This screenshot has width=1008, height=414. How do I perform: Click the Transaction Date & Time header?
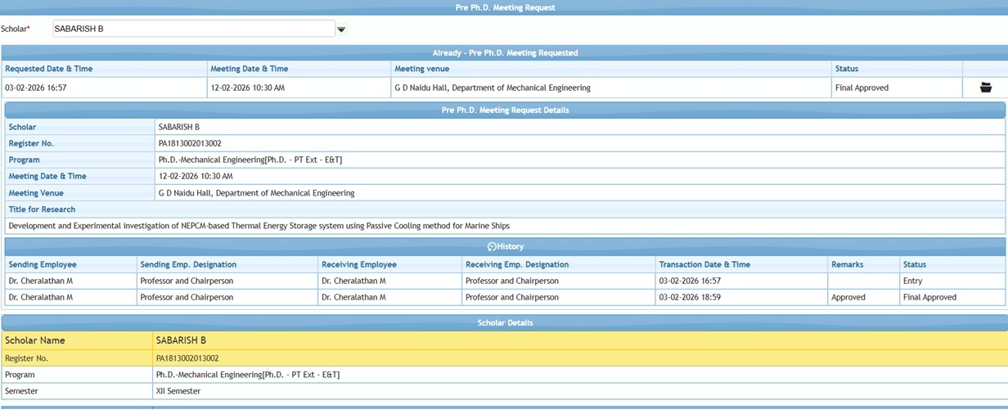click(704, 264)
